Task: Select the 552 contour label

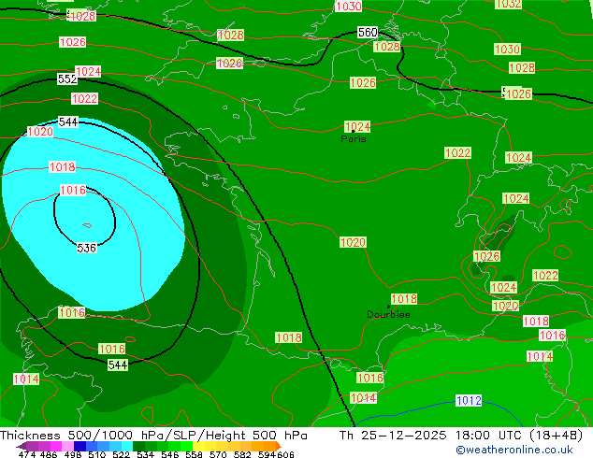Action: [67, 80]
